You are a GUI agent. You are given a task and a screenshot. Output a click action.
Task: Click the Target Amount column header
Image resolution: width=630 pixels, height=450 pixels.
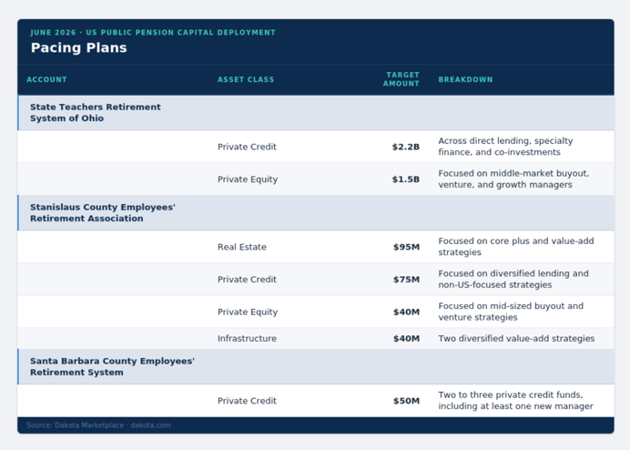[x=401, y=79]
